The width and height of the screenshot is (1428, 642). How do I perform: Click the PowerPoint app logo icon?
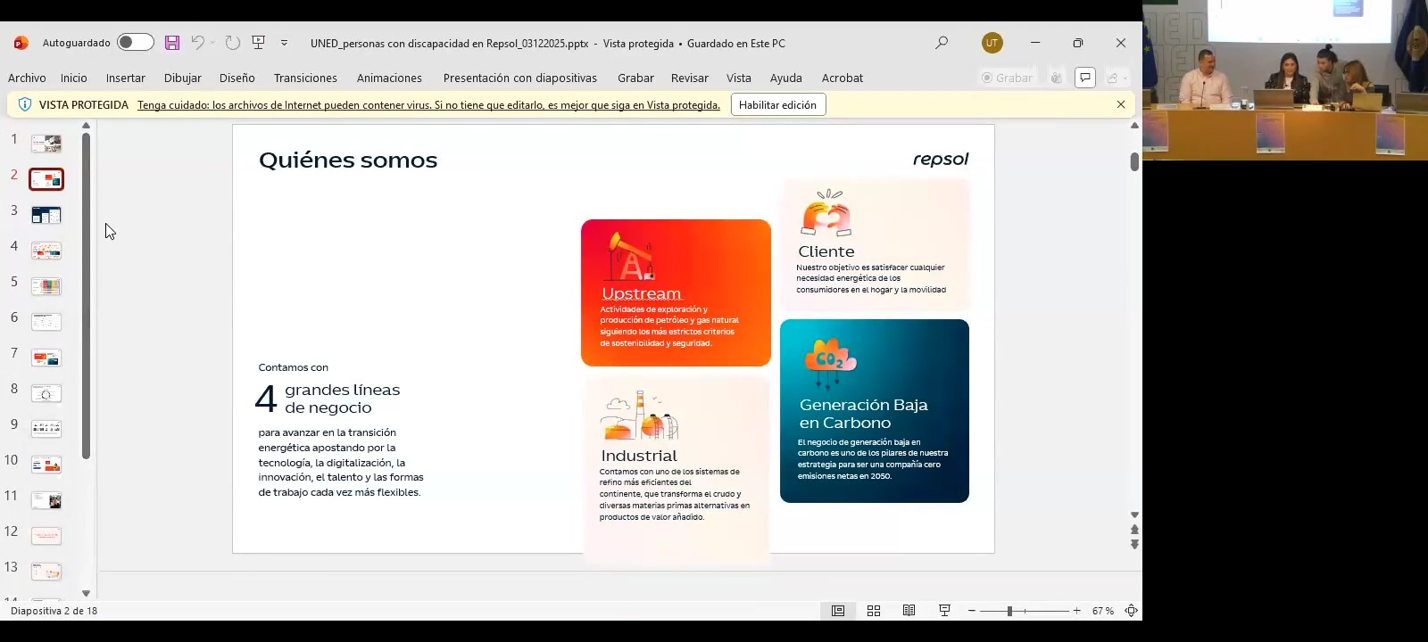point(21,43)
